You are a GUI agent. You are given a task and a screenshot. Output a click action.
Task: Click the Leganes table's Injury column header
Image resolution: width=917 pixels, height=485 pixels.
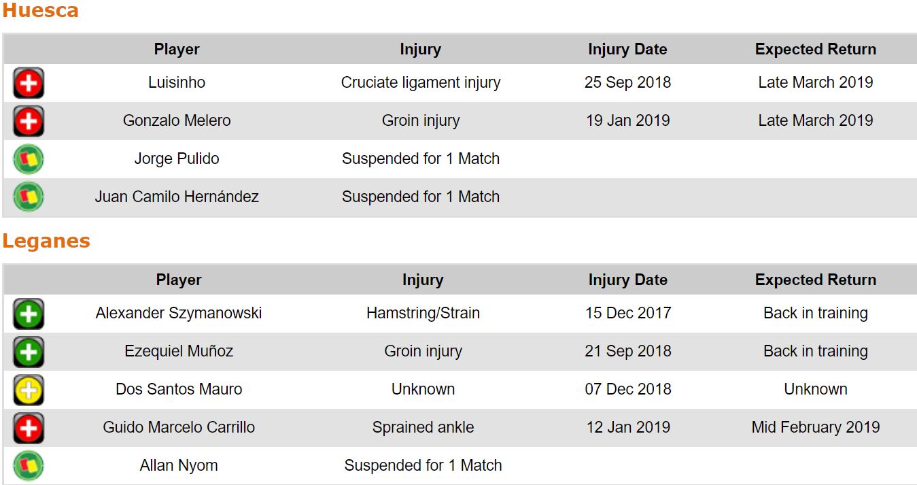[422, 280]
